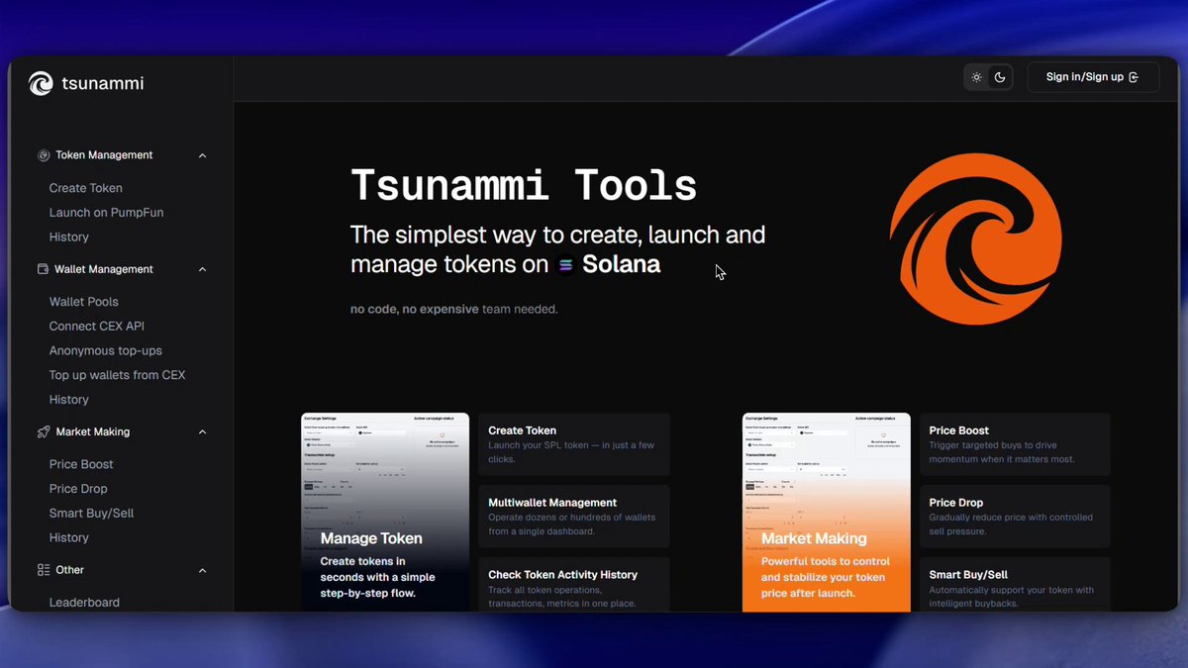Collapse the Market Making section chevron
Viewport: 1188px width, 668px height.
[x=203, y=431]
